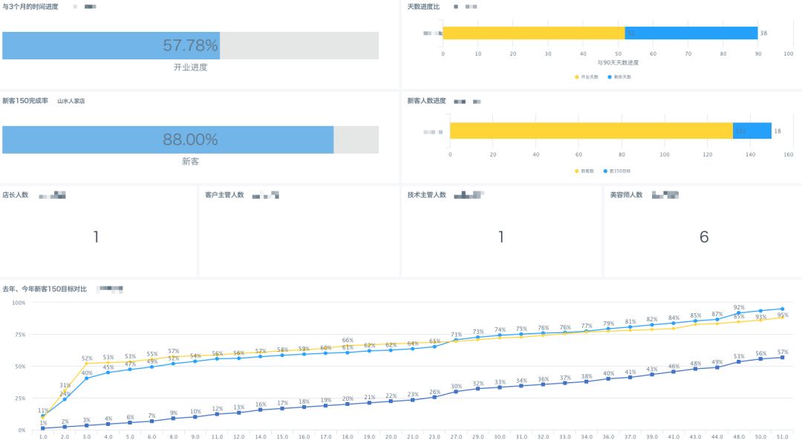
Task: Click the yellow bar in 新客人数进度 chart
Action: tap(590, 131)
